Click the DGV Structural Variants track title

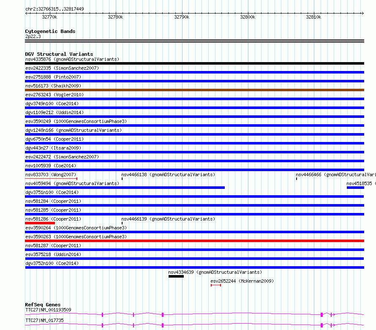click(x=59, y=54)
